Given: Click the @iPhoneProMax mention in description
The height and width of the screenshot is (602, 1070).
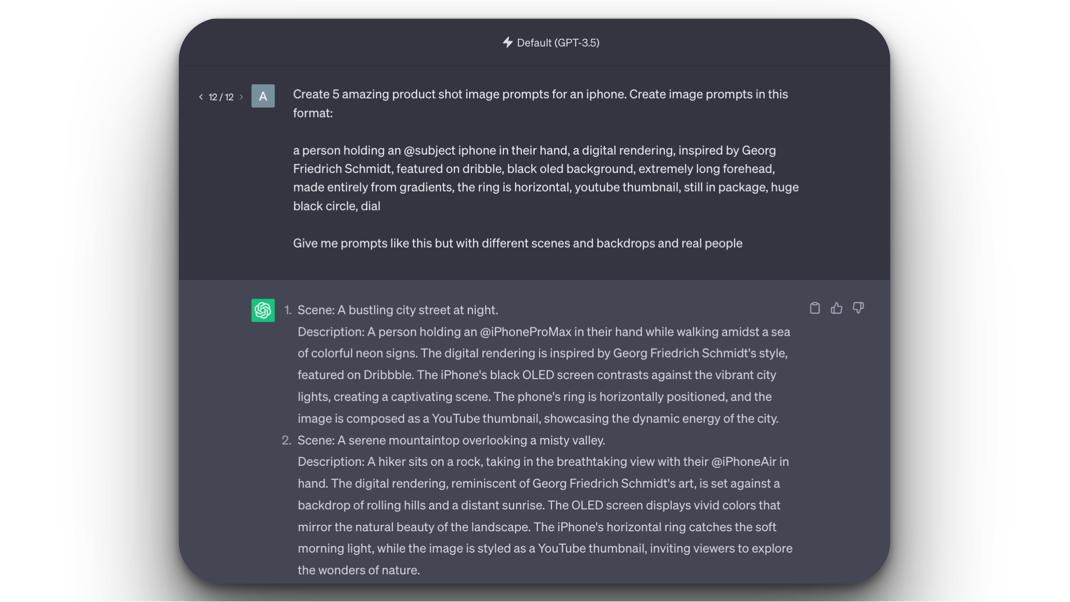Looking at the screenshot, I should (x=525, y=332).
